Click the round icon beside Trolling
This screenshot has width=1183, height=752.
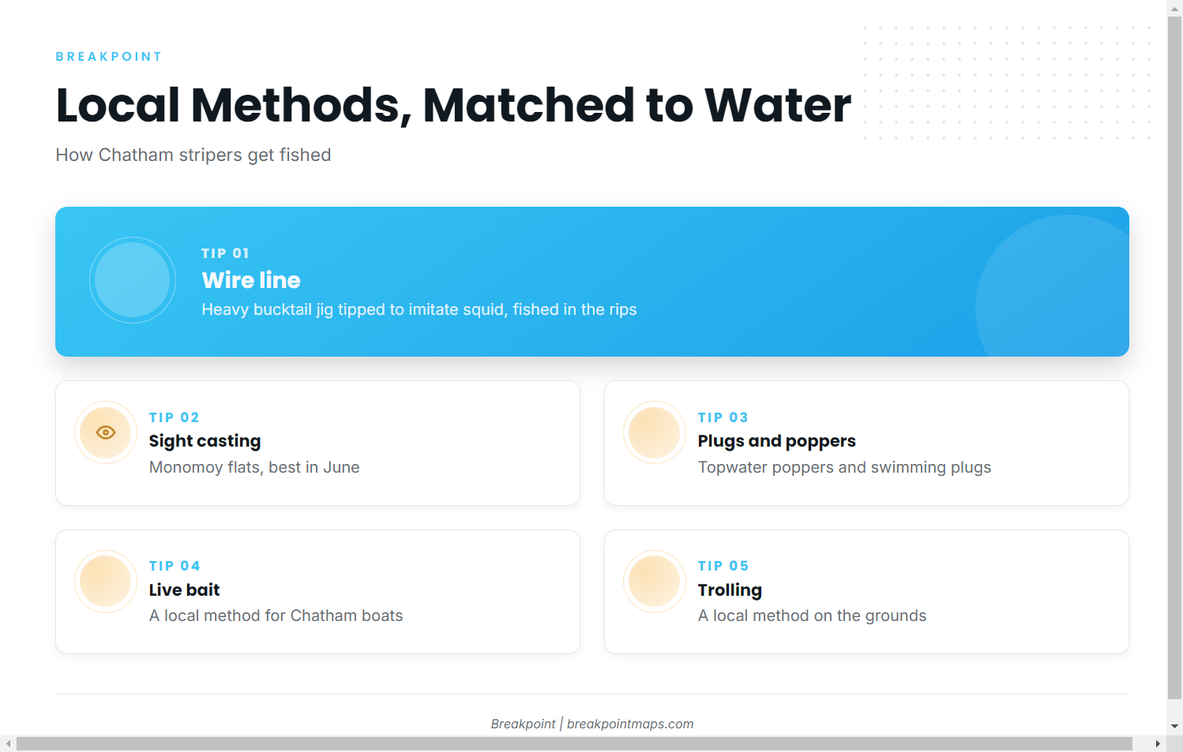[x=655, y=582]
